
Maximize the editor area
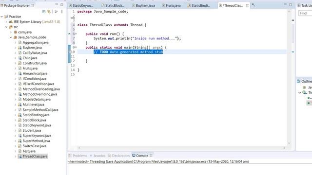[x=291, y=4]
